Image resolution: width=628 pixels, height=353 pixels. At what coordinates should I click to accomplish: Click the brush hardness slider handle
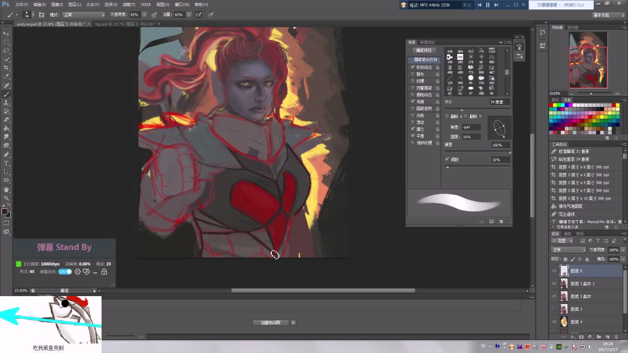(510, 152)
